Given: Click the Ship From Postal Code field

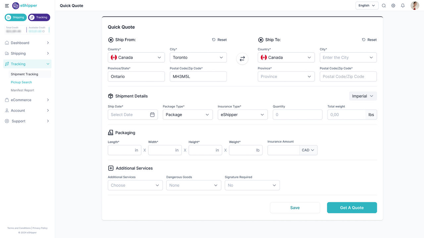Looking at the screenshot, I should pyautogui.click(x=198, y=76).
